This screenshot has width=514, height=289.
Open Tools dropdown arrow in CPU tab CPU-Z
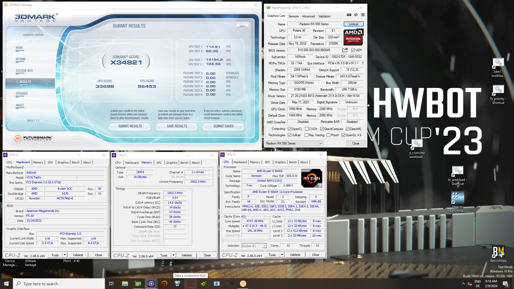(x=282, y=255)
